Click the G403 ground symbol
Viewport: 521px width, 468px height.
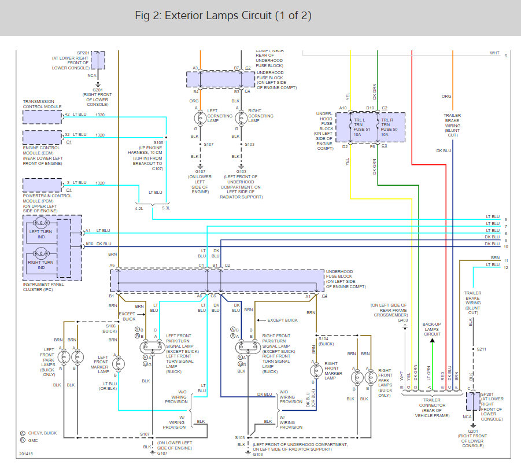coord(405,327)
